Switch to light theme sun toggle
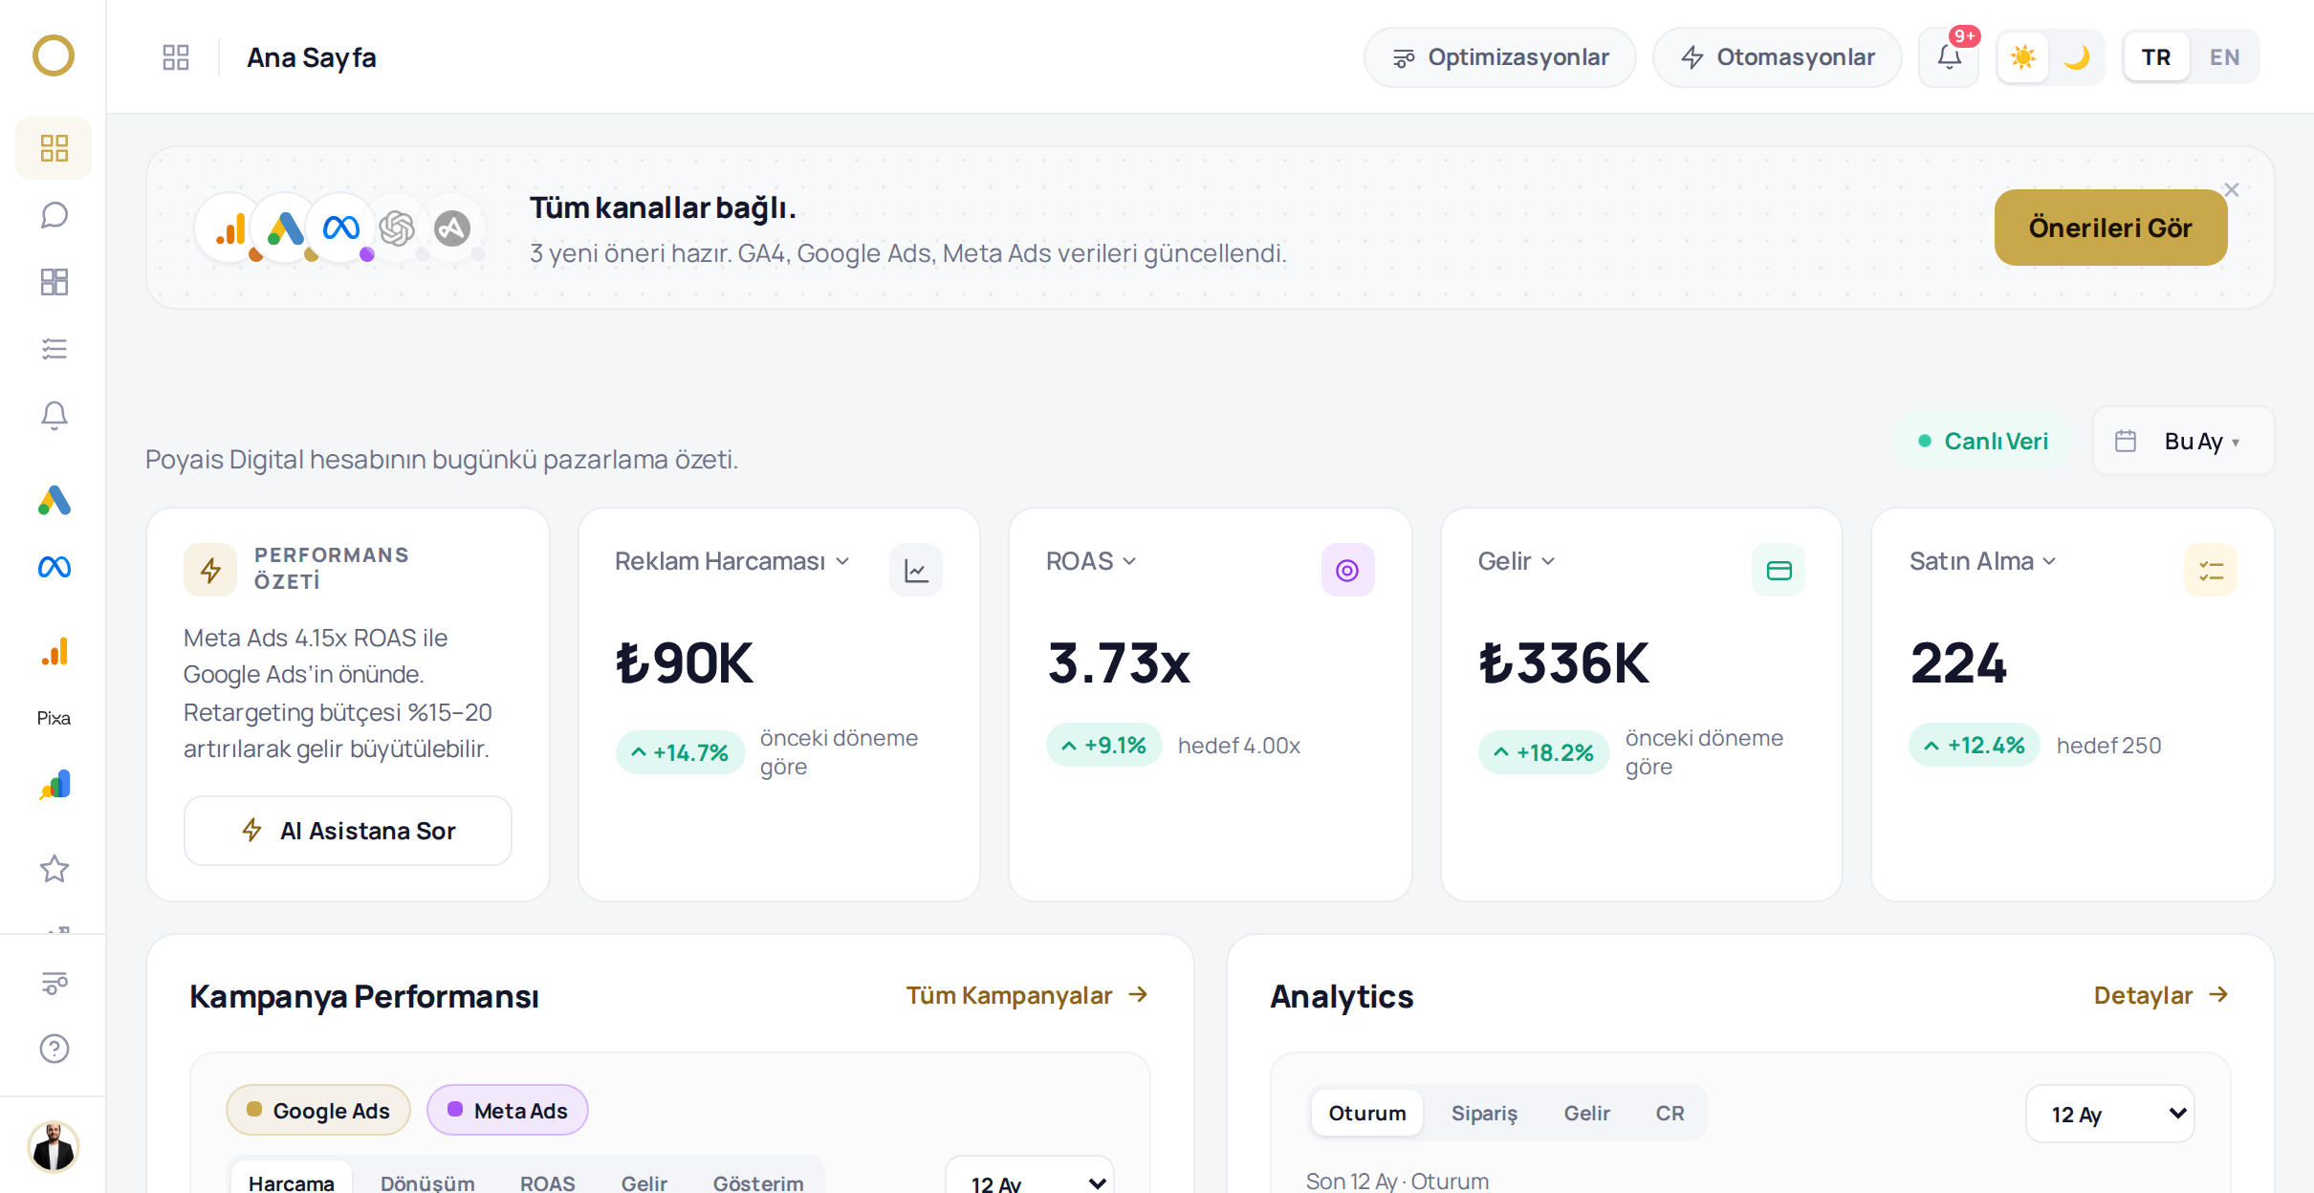 pos(2023,57)
